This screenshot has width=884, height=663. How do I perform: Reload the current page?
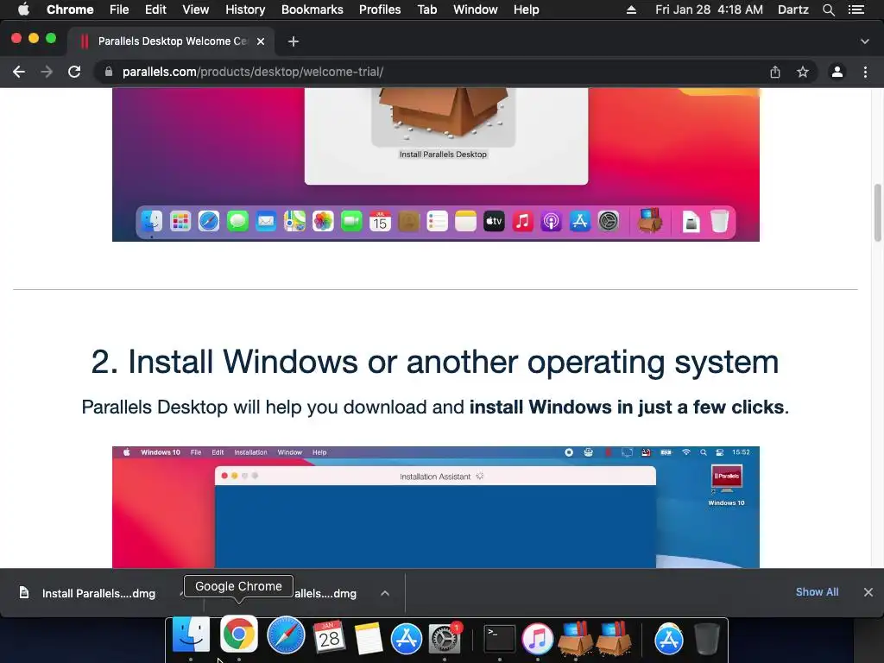click(x=74, y=72)
